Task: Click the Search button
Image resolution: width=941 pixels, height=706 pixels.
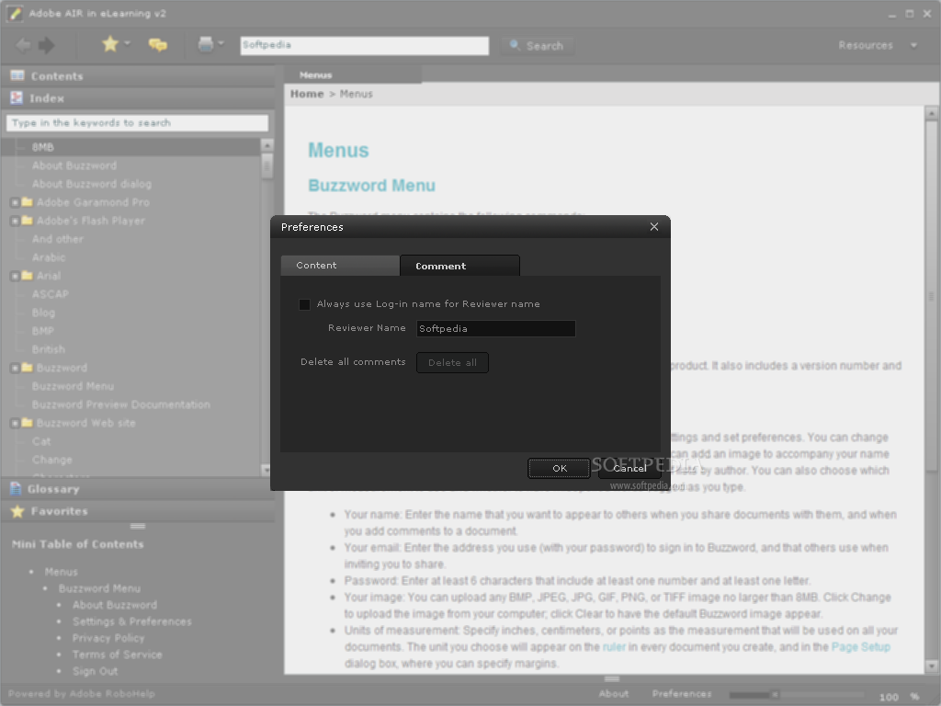Action: [x=537, y=46]
